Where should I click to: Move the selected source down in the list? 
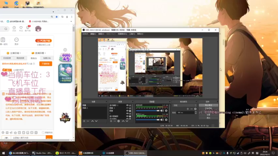[127, 121]
